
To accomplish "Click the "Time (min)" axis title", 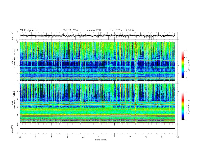I will tap(101, 140).
